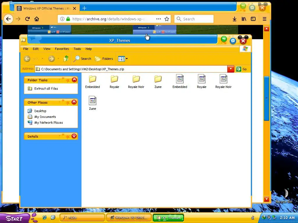Select the Embedded theme file

click(x=180, y=82)
